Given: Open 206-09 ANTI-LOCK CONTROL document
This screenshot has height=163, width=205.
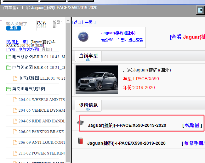Looking at the screenshot, I should point(42,143).
